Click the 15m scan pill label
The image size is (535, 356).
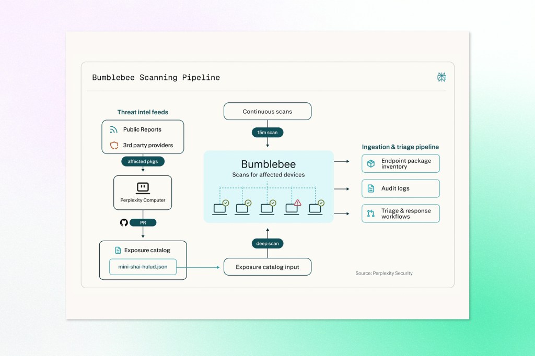267,132
